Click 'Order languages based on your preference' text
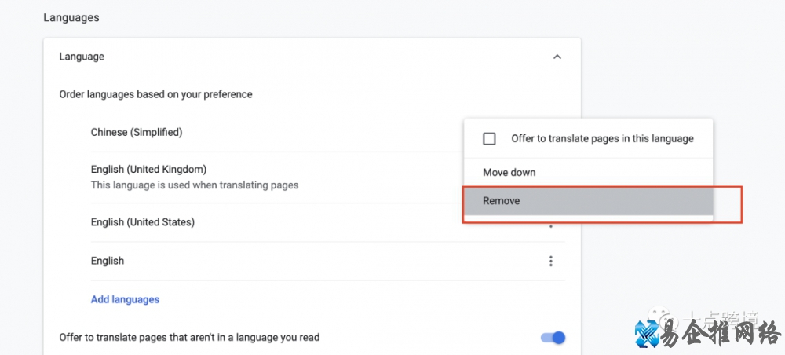 click(x=156, y=94)
